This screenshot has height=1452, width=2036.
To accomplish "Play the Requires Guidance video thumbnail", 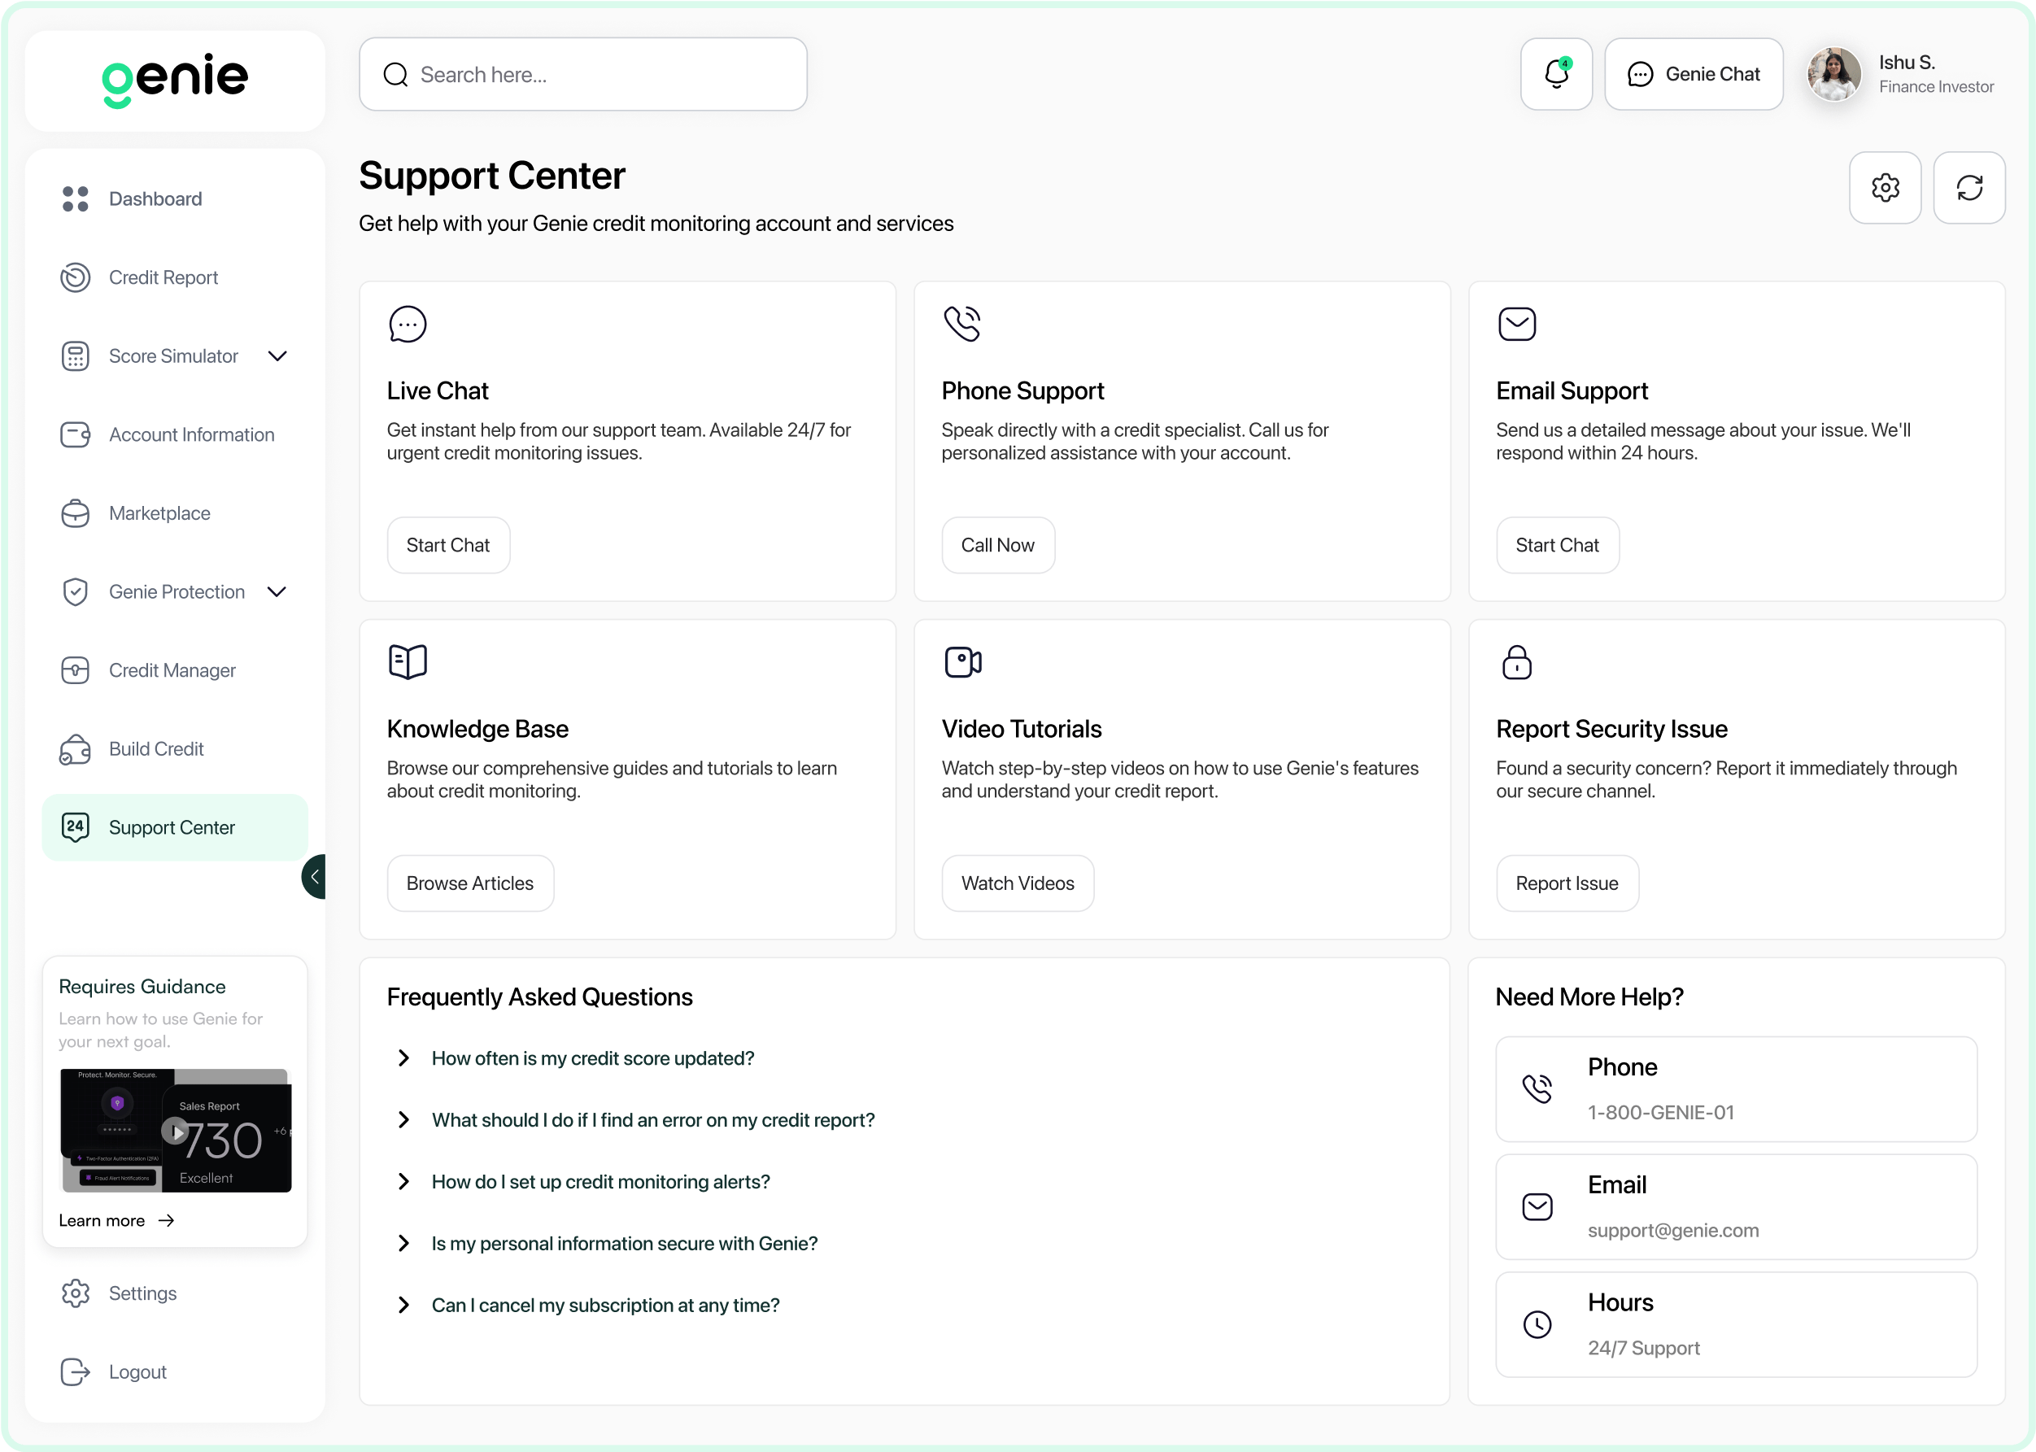I will point(175,1132).
